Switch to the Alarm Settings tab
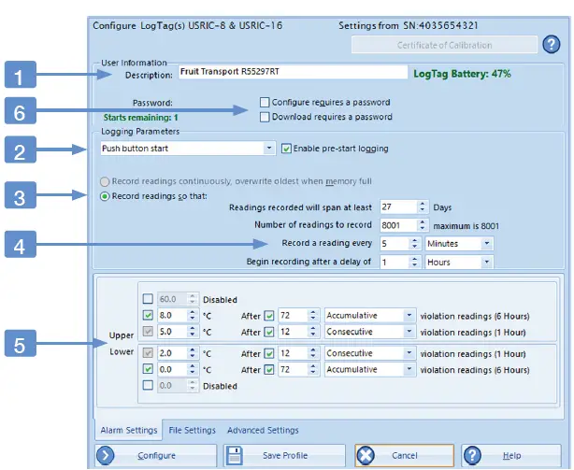The width and height of the screenshot is (574, 470). tap(129, 430)
